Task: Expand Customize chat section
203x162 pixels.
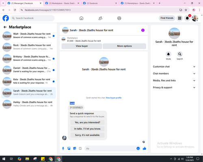Action: coord(174,66)
